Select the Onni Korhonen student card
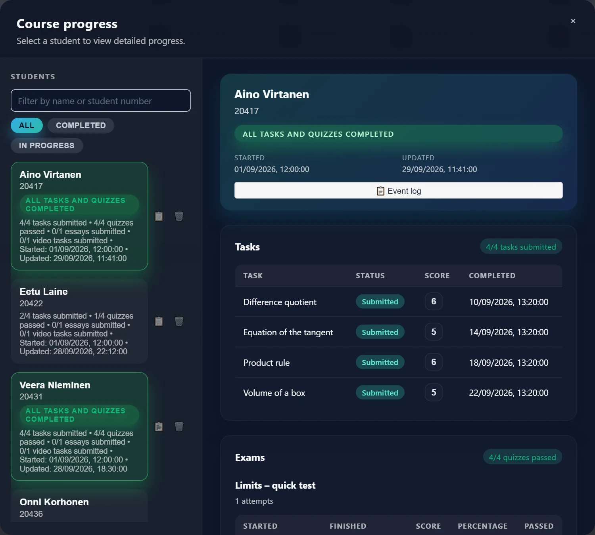595x535 pixels. click(x=79, y=506)
